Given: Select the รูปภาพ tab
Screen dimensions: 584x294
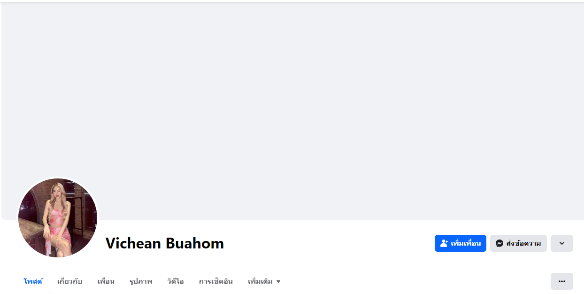Looking at the screenshot, I should pyautogui.click(x=141, y=281).
